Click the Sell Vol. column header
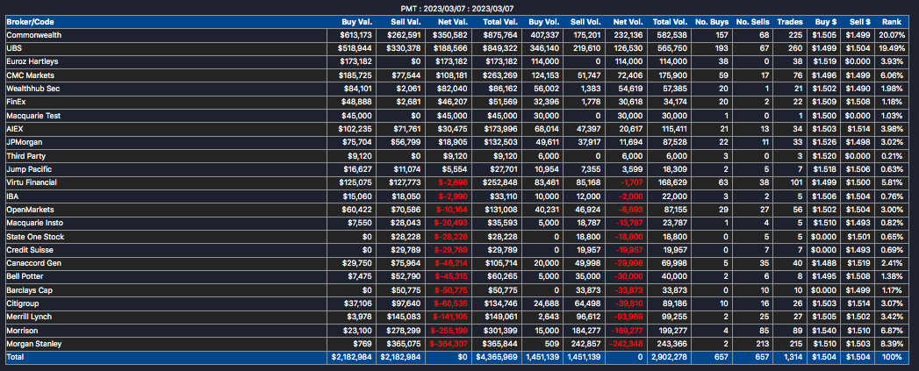The width and height of the screenshot is (919, 371). coord(585,22)
